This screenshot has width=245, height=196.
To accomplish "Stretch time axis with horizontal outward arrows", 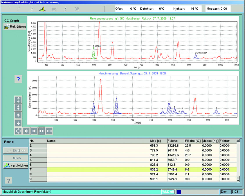I will coord(49,131).
